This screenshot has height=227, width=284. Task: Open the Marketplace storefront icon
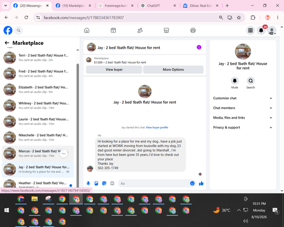[x=166, y=30]
